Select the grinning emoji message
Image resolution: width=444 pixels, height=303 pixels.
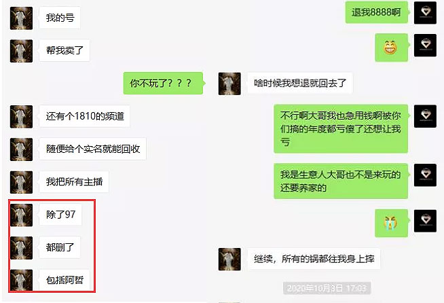pos(392,48)
